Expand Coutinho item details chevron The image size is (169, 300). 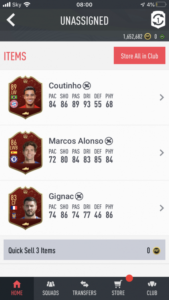click(x=162, y=97)
